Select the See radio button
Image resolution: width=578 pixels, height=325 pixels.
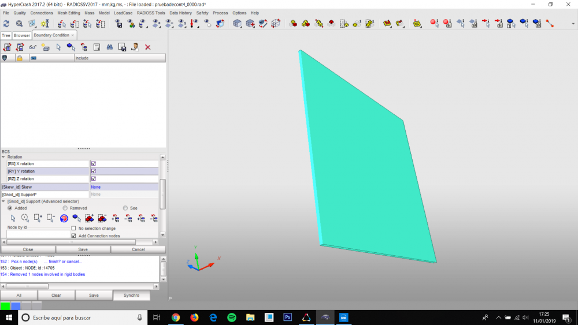(125, 208)
